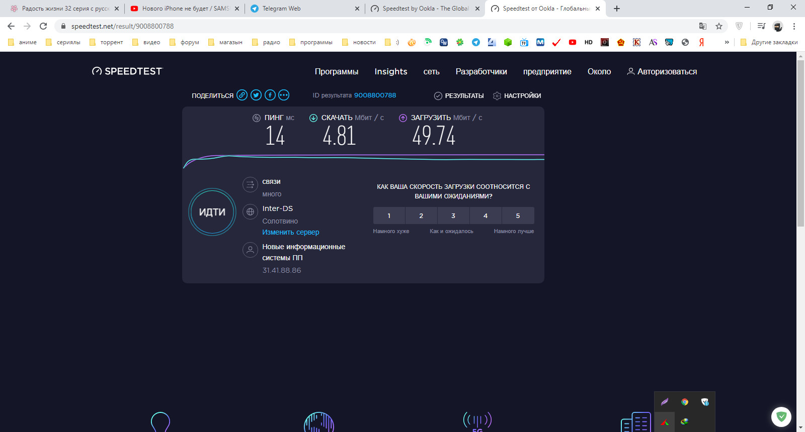Image resolution: width=805 pixels, height=432 pixels.
Task: Open the аниме bookmarks folder
Action: pos(23,42)
